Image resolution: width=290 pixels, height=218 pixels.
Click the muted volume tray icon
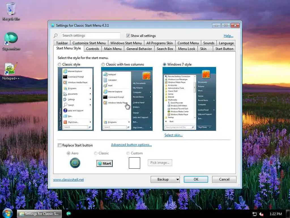261,214
